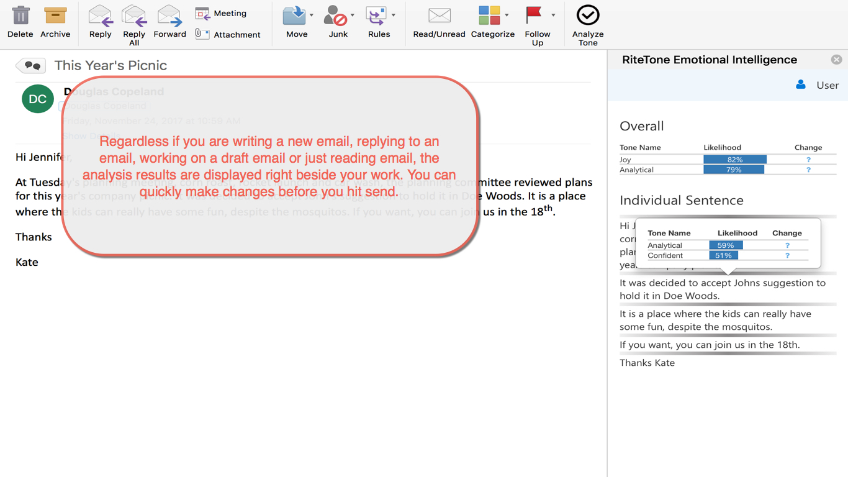
Task: Select sentence 'It was decided to accept Johns suggestion'
Action: 723,289
